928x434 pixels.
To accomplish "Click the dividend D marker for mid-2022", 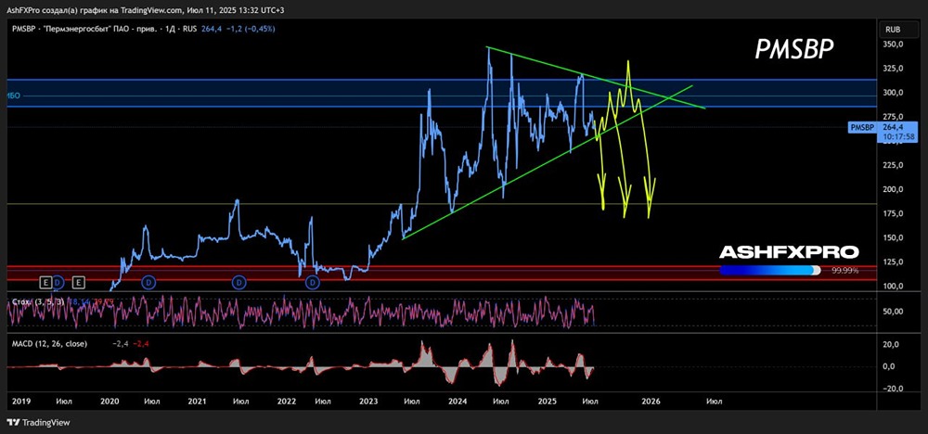I will pyautogui.click(x=313, y=283).
